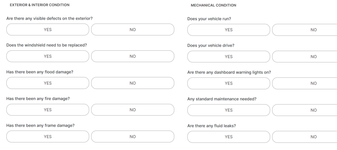Pick NO for frame damage
Image resolution: width=337 pixels, height=150 pixels.
click(133, 137)
